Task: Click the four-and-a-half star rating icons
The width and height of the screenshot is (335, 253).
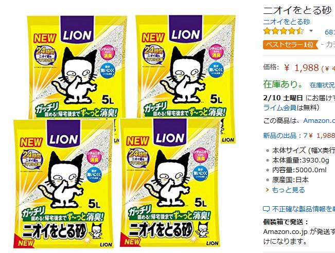Action: pos(284,31)
